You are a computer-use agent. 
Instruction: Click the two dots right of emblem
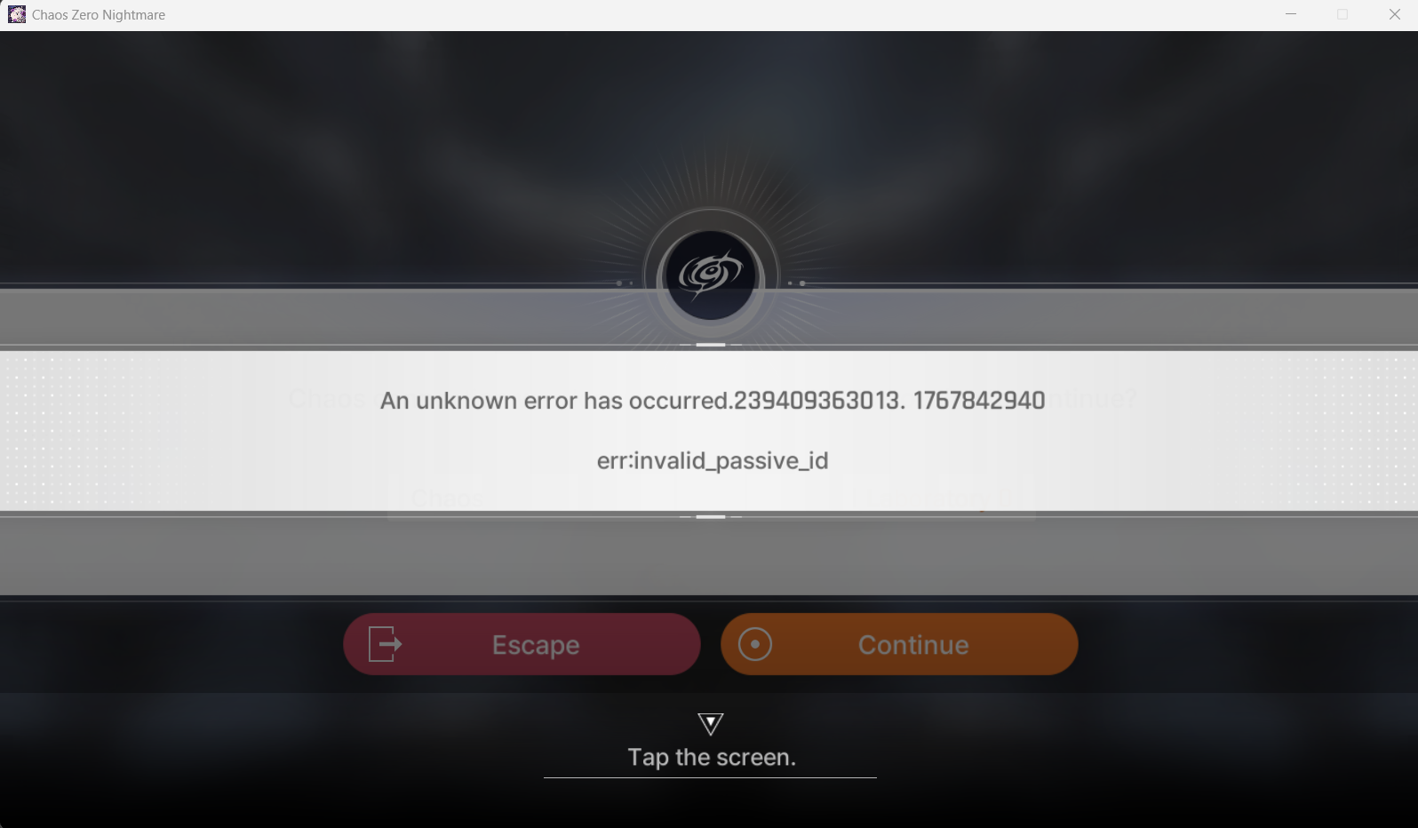pos(797,283)
